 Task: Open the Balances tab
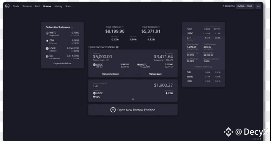27,6
